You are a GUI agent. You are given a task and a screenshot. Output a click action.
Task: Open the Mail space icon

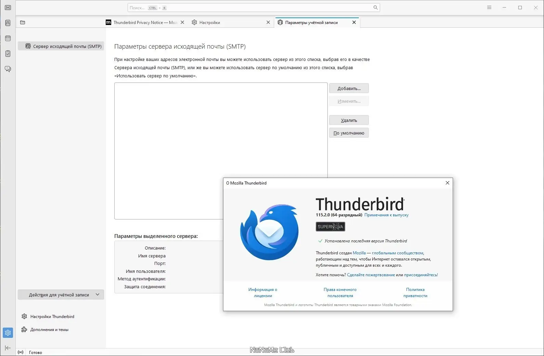[x=8, y=8]
